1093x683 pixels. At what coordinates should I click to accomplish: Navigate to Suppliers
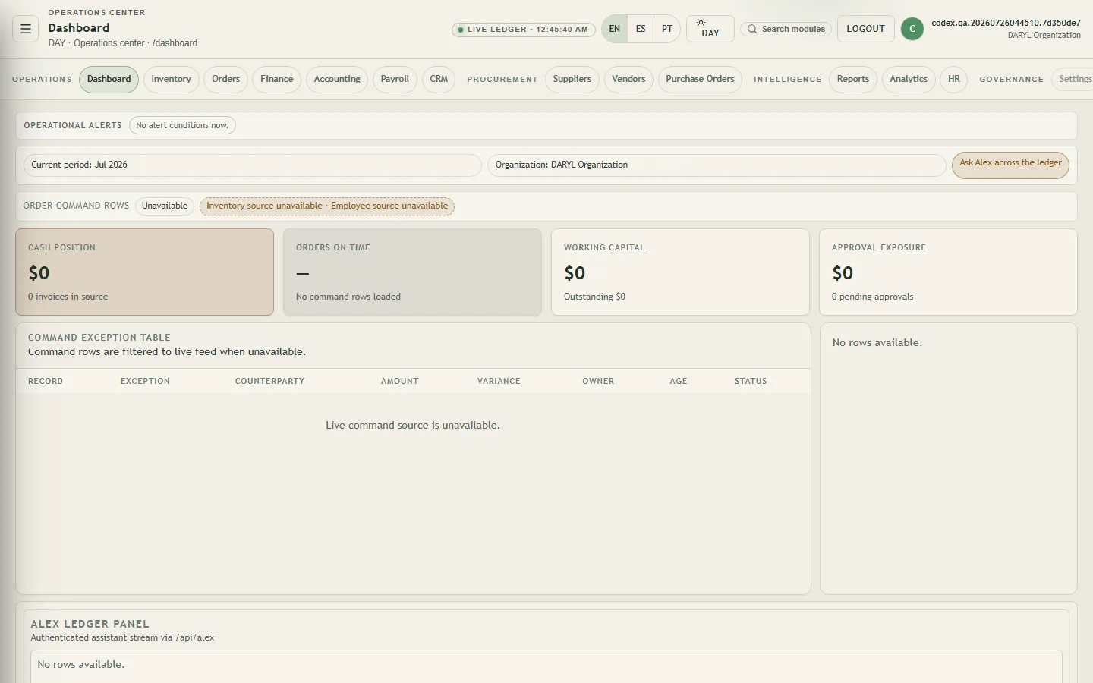pos(572,79)
